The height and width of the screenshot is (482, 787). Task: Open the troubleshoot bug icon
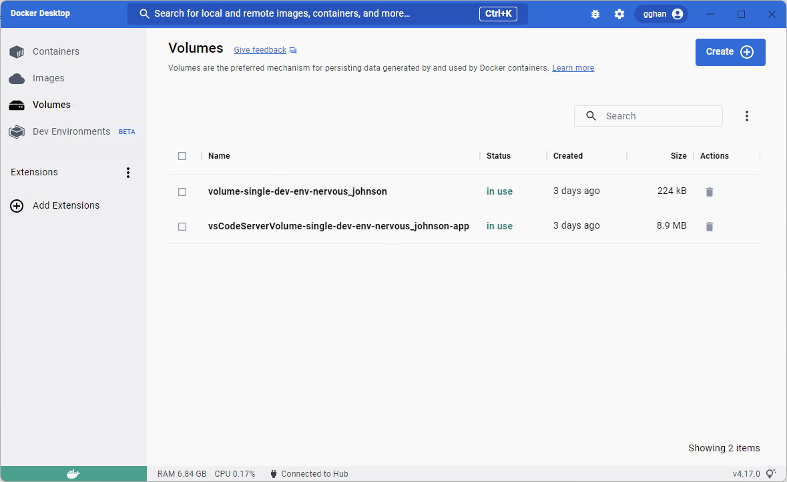tap(595, 14)
